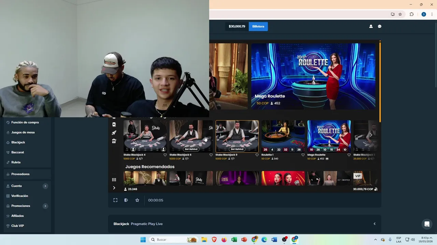Click the ESP LAA language indicator

[x=399, y=240]
